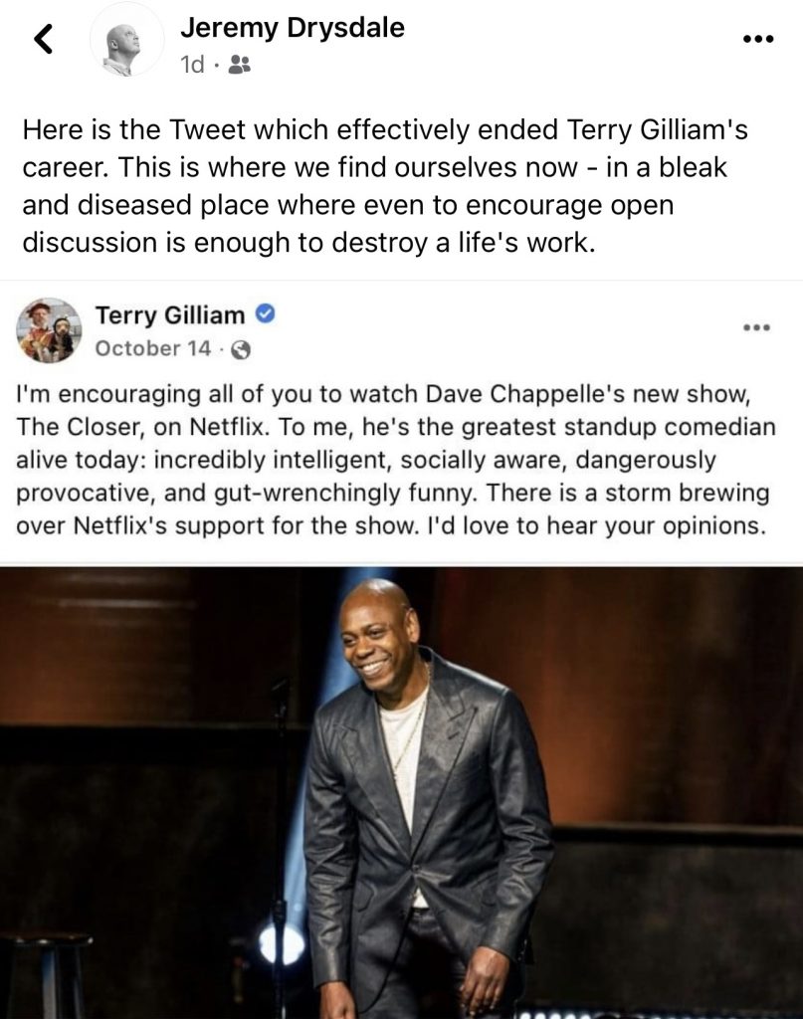The image size is (803, 1019).
Task: Open Terry Gilliam's profile avatar
Action: click(x=50, y=330)
